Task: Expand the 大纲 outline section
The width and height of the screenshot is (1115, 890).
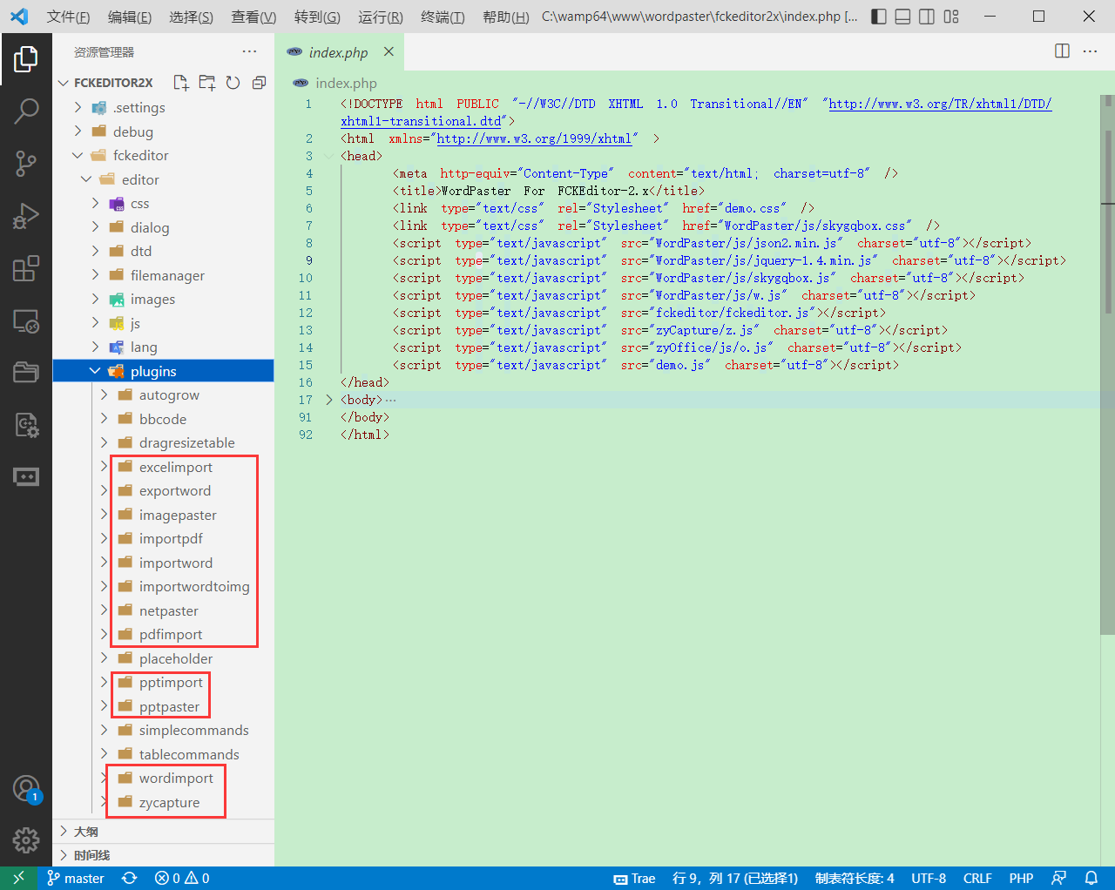Action: click(x=85, y=832)
